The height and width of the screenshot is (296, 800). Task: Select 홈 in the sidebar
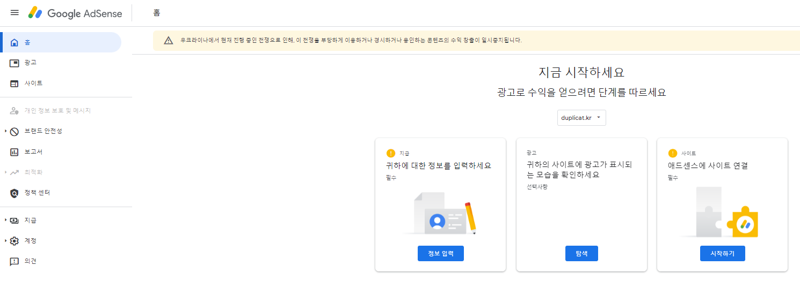click(61, 42)
